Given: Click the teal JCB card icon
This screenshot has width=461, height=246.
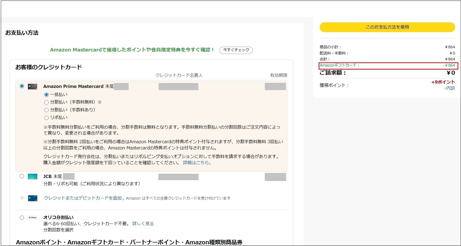Looking at the screenshot, I should click(32, 177).
